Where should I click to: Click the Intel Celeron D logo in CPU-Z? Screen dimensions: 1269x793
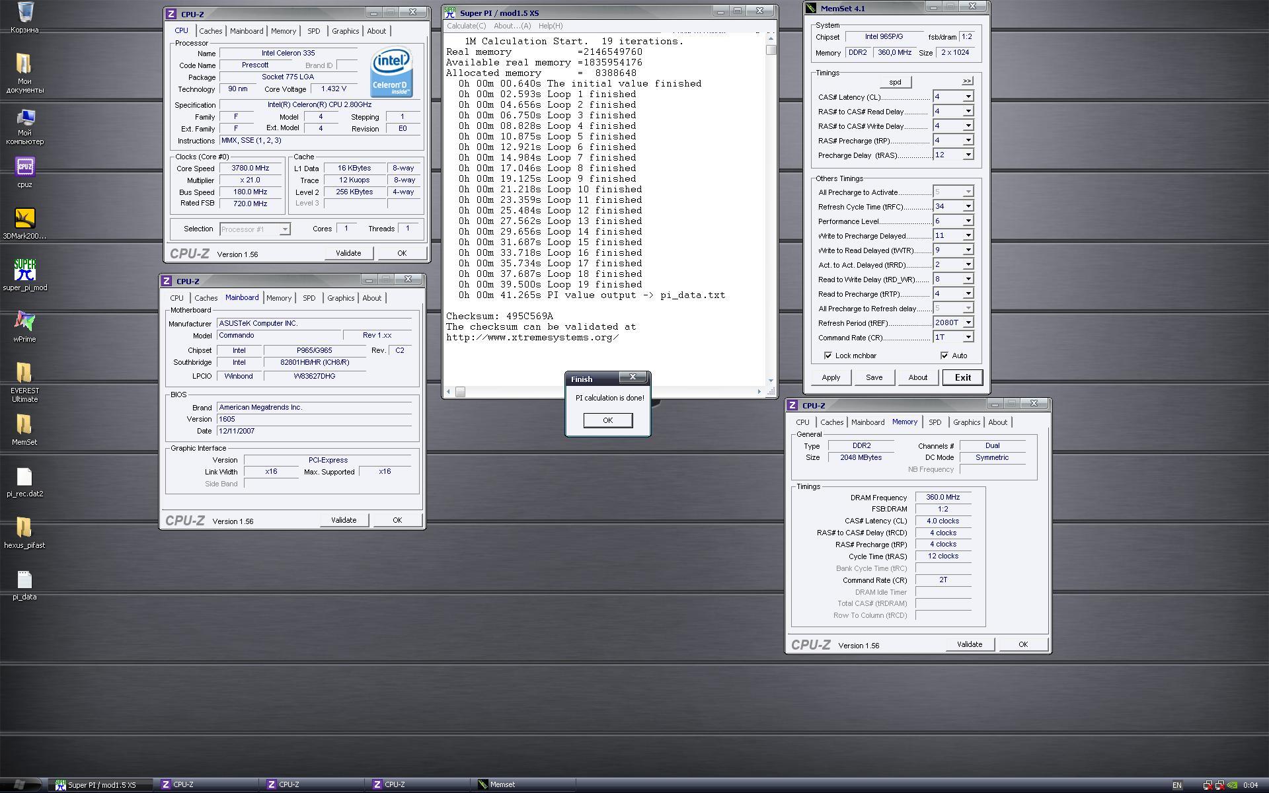pyautogui.click(x=391, y=73)
